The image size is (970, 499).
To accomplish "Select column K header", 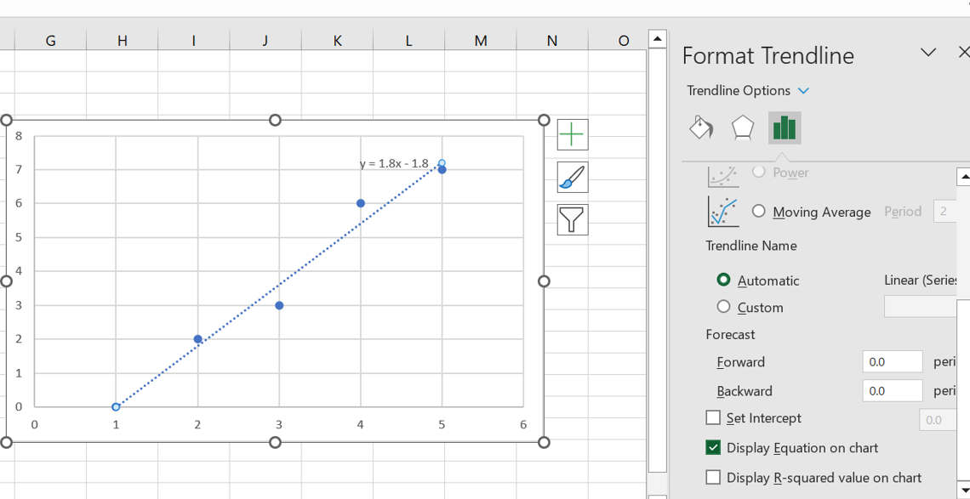I will pos(337,40).
